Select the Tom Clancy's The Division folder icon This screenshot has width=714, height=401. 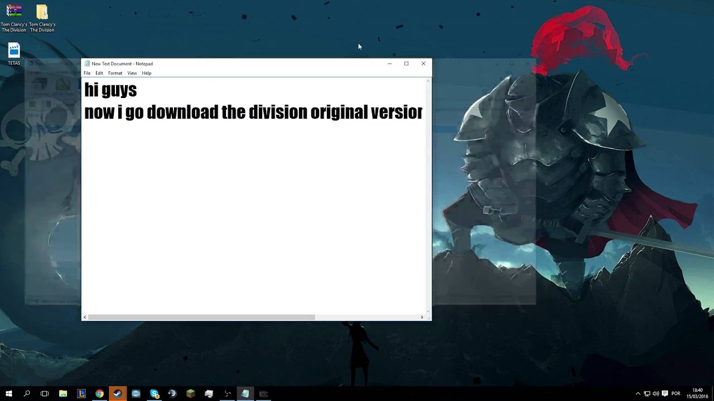coord(42,18)
